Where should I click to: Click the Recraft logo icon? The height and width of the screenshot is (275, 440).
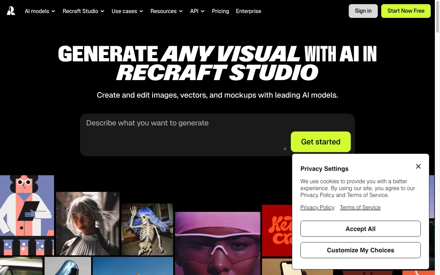(x=11, y=11)
